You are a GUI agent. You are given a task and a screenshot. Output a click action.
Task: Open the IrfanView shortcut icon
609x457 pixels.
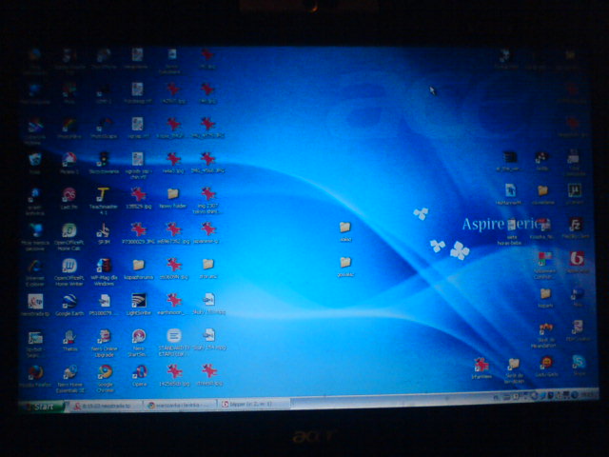click(481, 365)
